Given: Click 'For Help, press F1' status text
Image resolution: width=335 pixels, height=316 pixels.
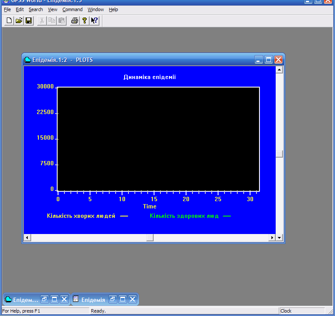Looking at the screenshot, I should 21,311.
